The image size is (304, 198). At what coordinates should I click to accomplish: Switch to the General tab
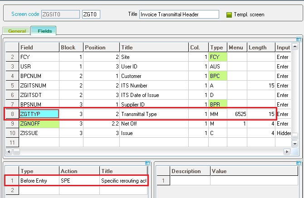pyautogui.click(x=17, y=31)
